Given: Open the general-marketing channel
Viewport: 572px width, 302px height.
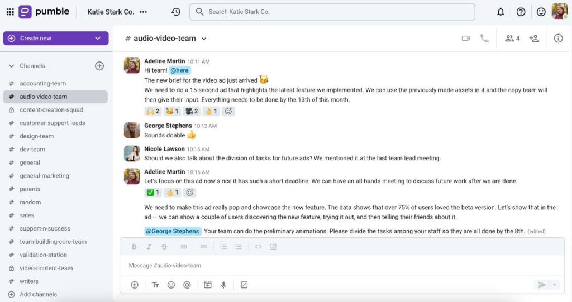Looking at the screenshot, I should pyautogui.click(x=44, y=176).
